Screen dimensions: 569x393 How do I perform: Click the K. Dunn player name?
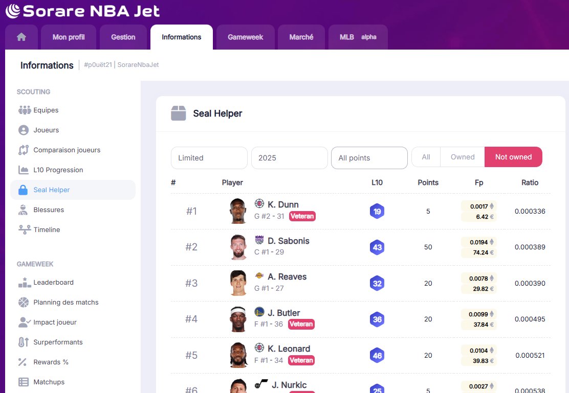coord(283,204)
